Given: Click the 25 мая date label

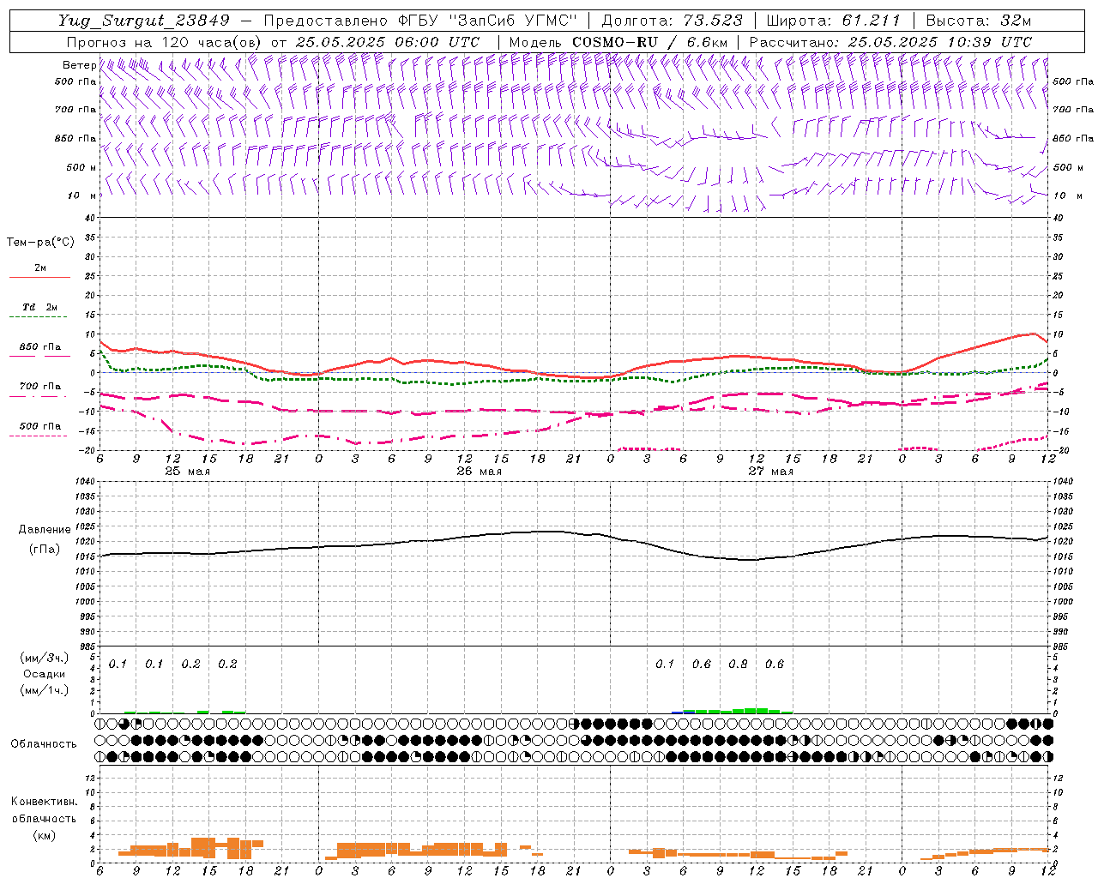Looking at the screenshot, I should [187, 472].
